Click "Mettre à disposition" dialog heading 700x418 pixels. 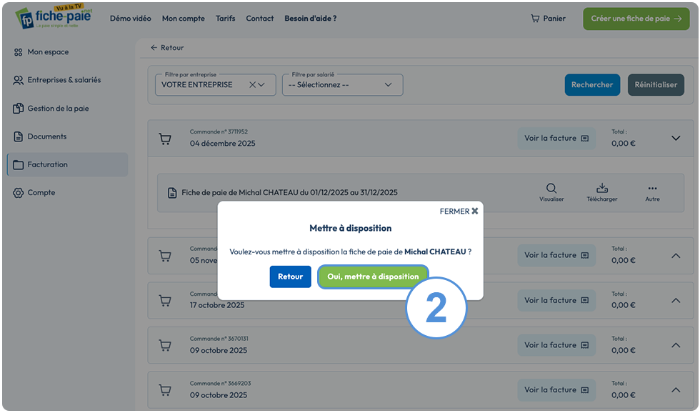351,228
